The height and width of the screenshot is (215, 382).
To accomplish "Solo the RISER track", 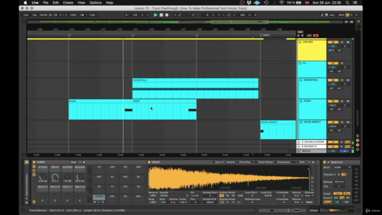I will click(342, 101).
